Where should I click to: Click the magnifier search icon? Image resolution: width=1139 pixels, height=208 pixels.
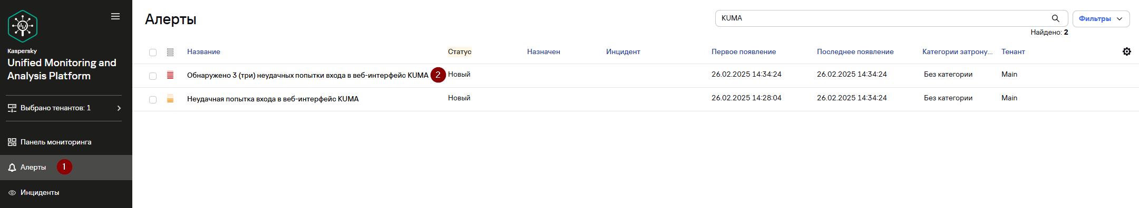(1056, 18)
